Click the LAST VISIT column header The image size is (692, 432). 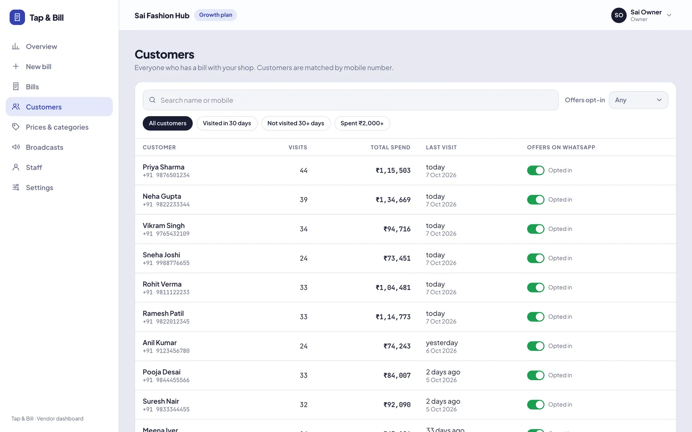click(x=441, y=147)
